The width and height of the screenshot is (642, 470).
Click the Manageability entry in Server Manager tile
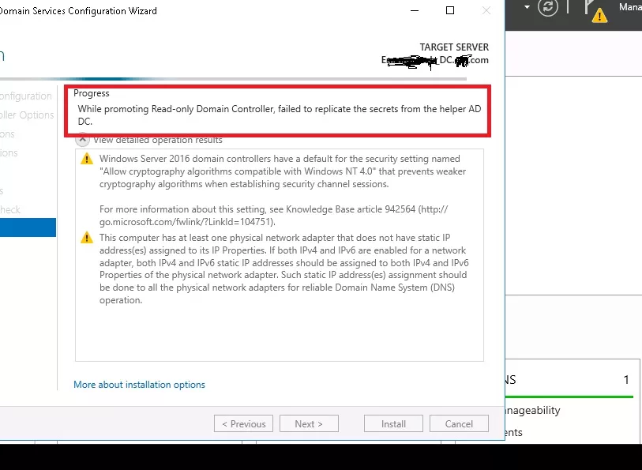533,410
